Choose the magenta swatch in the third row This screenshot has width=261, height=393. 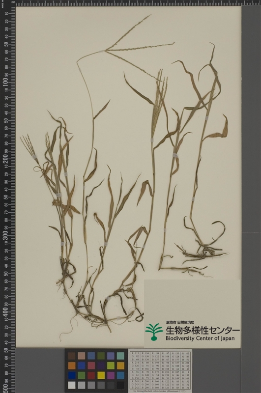point(111,375)
